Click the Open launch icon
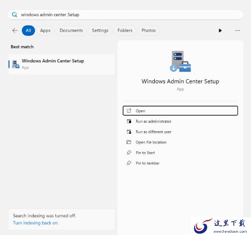 click(129, 111)
